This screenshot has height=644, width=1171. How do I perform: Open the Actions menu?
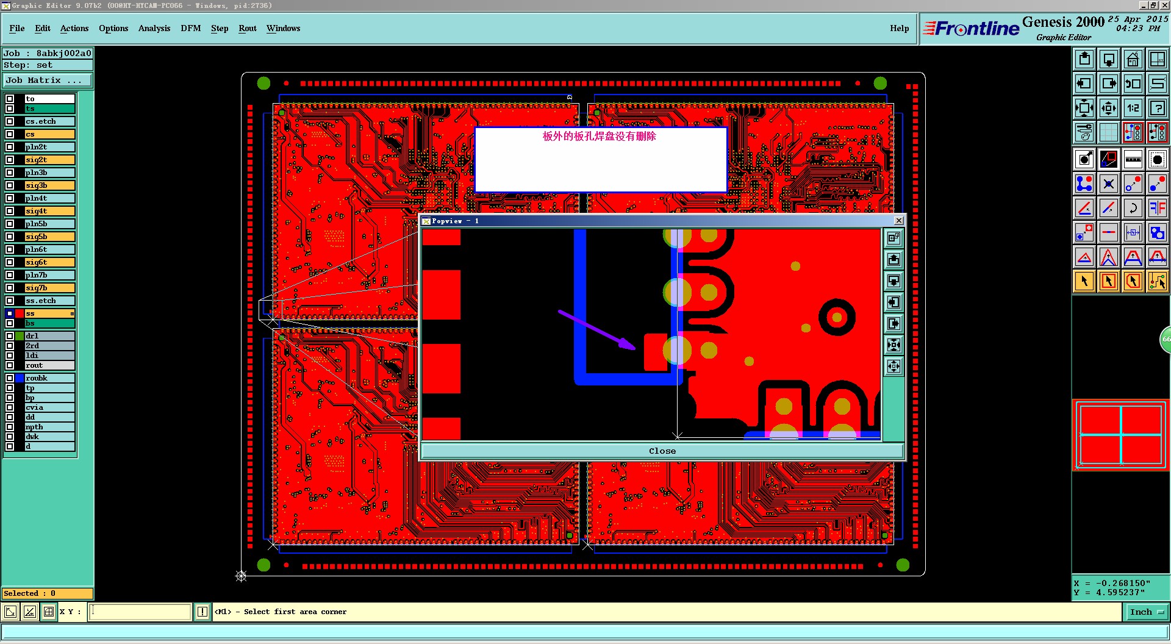tap(74, 28)
